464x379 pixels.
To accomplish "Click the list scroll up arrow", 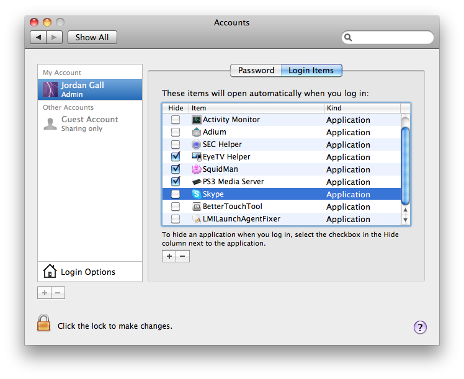I will pos(406,210).
